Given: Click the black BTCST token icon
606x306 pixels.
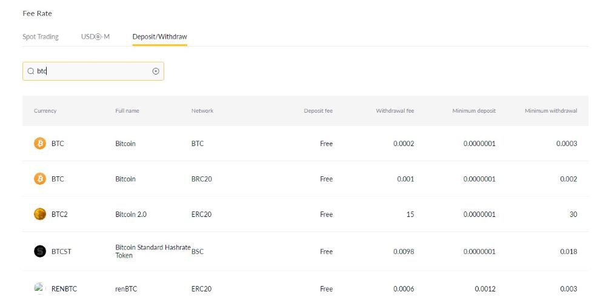Looking at the screenshot, I should click(40, 251).
